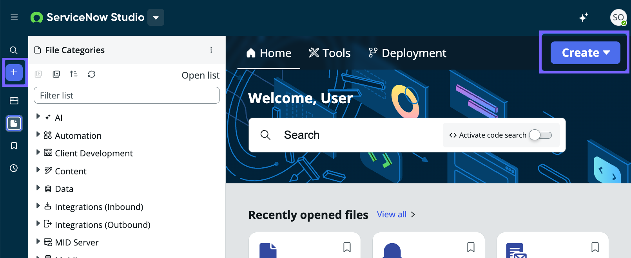Select Integrations (Outbound) label
This screenshot has width=631, height=258.
tap(102, 225)
